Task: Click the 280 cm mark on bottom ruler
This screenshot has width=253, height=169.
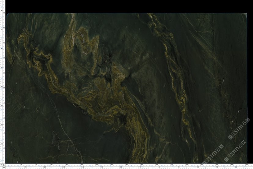Action: 217,165
